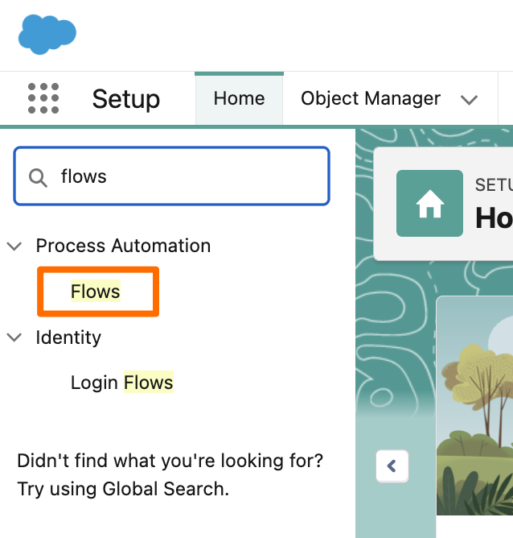The width and height of the screenshot is (513, 538).
Task: Click the "Try using Global Search." text
Action: 123,489
